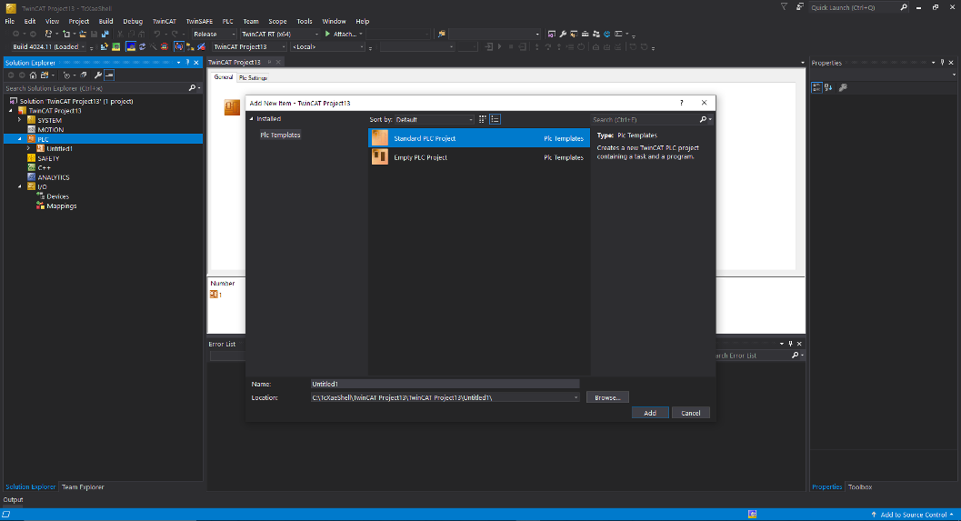The height and width of the screenshot is (521, 961).
Task: Click the dialog help question mark
Action: coord(682,103)
